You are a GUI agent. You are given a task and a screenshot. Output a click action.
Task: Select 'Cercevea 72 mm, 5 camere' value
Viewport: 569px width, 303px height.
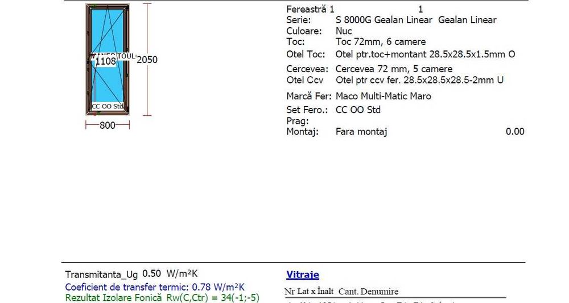pos(394,69)
